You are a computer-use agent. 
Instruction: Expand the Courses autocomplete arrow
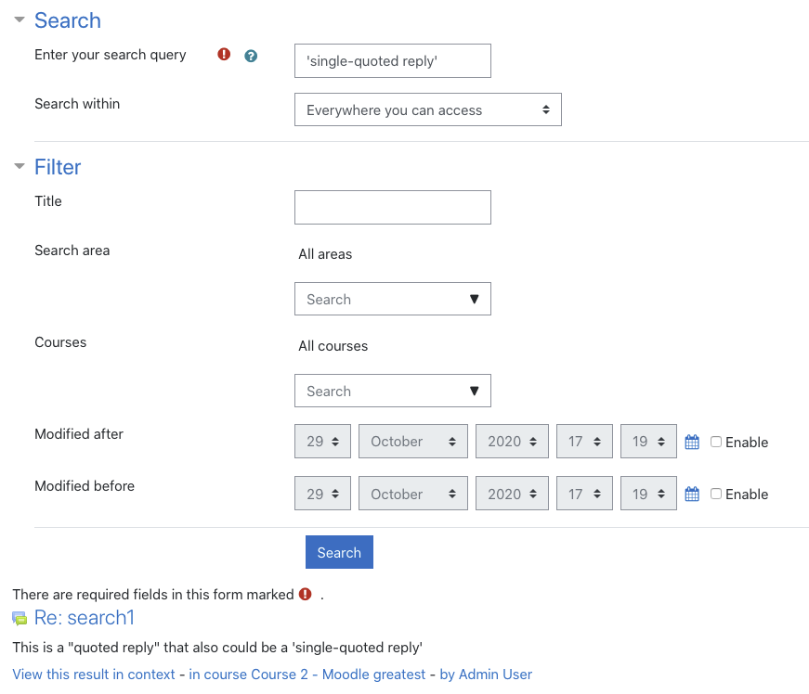pyautogui.click(x=474, y=391)
